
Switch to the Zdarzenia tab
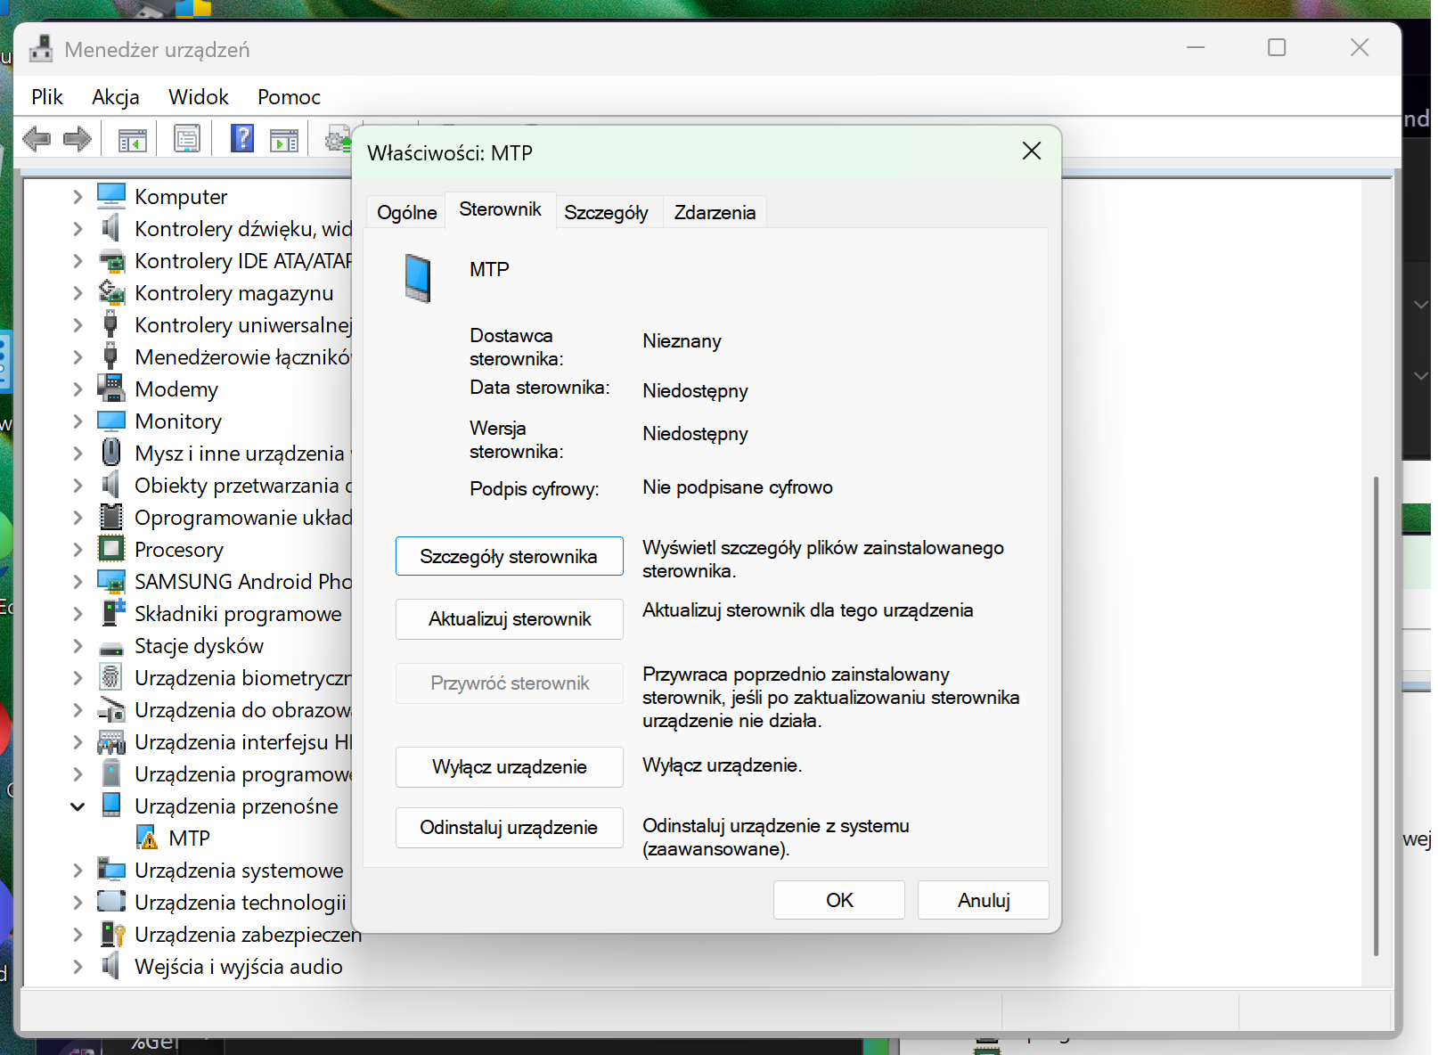pyautogui.click(x=714, y=211)
